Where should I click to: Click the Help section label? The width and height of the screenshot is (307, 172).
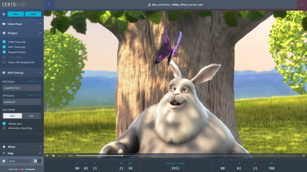[x=11, y=153]
